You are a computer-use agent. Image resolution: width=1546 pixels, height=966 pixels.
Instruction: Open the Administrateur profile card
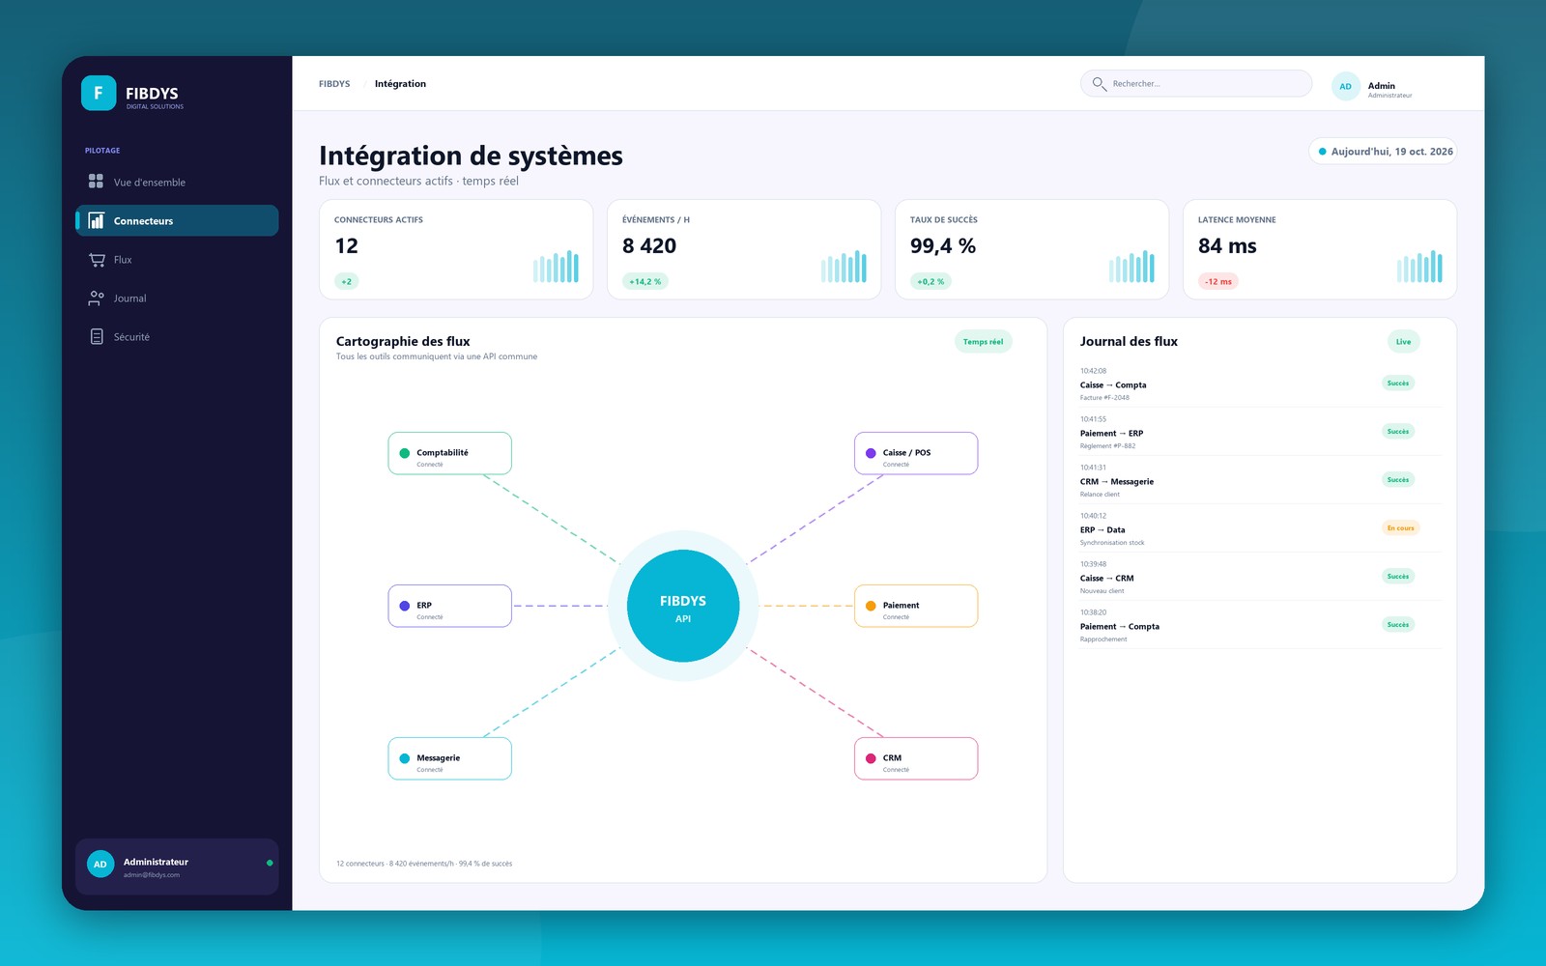coord(177,867)
